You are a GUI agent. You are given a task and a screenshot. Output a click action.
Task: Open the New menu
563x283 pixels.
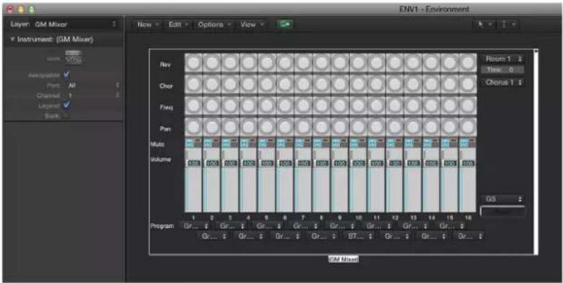point(147,25)
